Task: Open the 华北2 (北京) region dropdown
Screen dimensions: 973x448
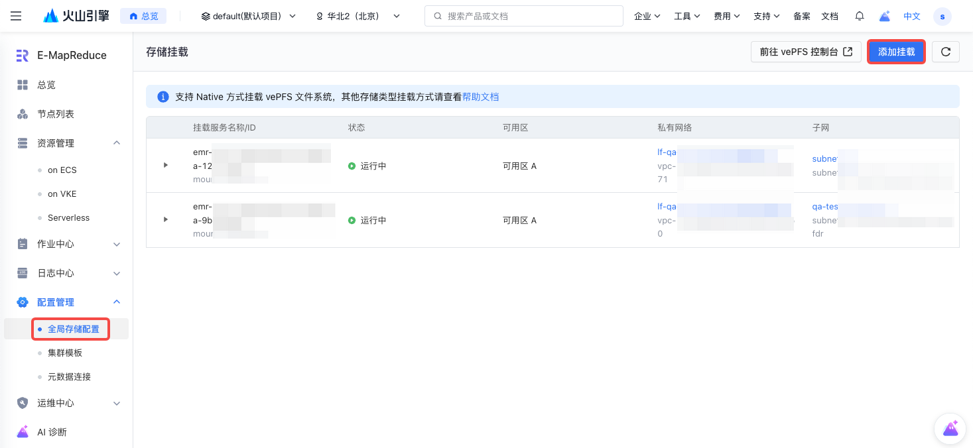Action: coord(358,16)
